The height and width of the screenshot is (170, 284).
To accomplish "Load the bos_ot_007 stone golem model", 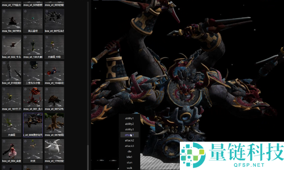I will coord(54,21).
